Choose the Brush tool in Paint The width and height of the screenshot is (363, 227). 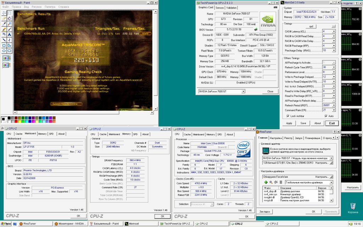(9, 29)
